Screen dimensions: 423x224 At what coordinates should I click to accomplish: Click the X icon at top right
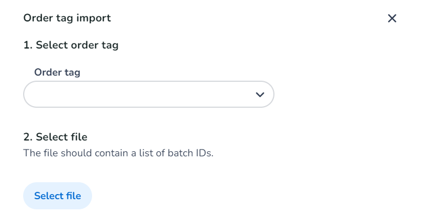[x=392, y=18]
